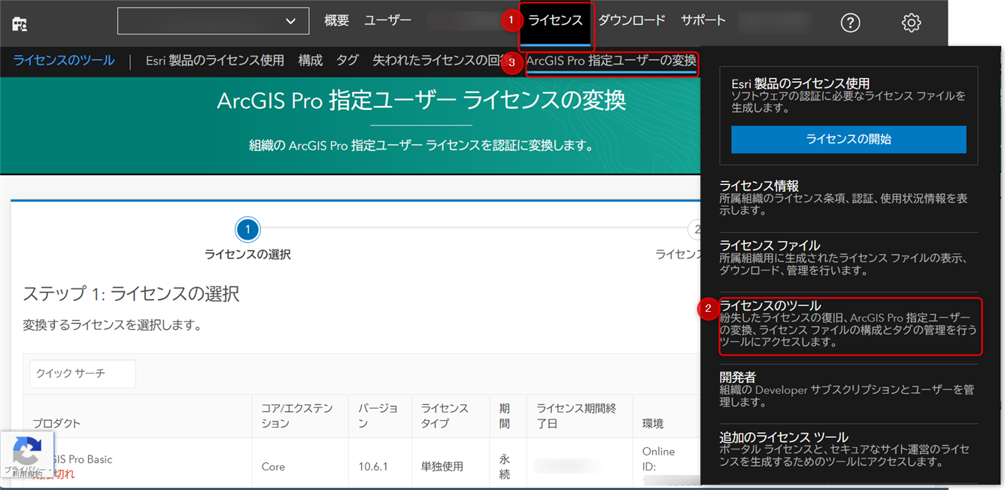Open the settings gear icon
Viewport: 1005px width, 490px height.
(911, 23)
